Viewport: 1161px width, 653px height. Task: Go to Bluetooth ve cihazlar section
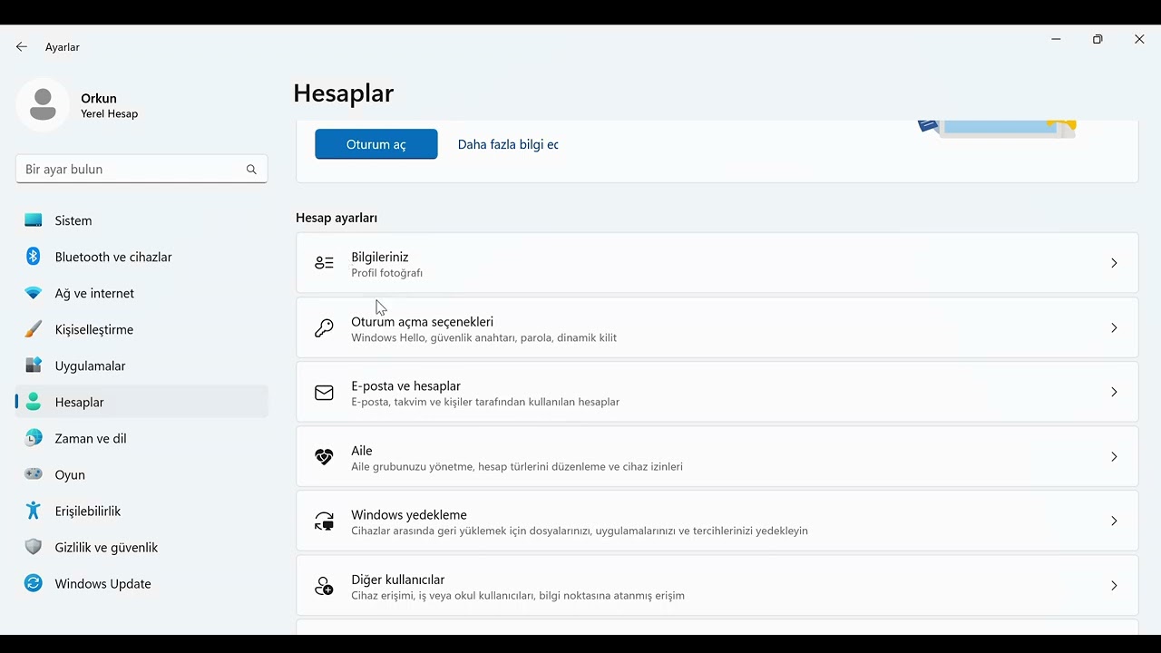[141, 257]
